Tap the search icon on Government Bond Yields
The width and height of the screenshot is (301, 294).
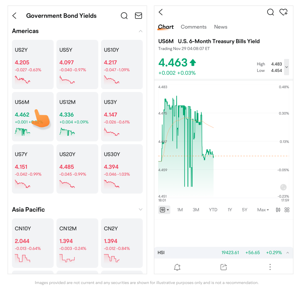124,16
